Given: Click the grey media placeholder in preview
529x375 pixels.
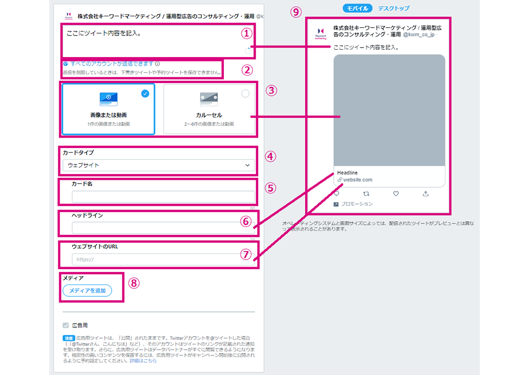Looking at the screenshot, I should coord(389,110).
